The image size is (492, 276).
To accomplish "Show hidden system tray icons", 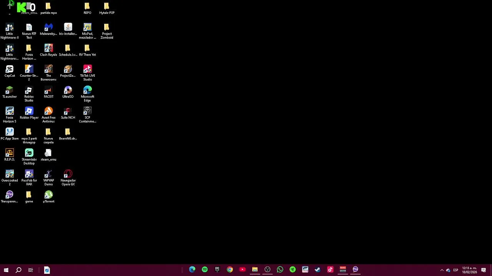I will point(442,270).
